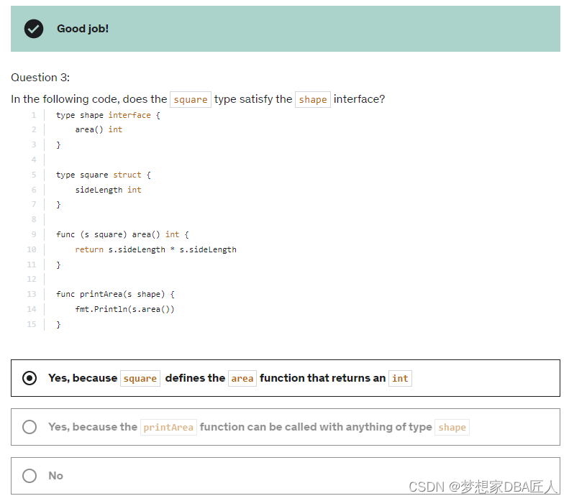Click the 'square' code tag in question
The image size is (569, 501).
[x=191, y=99]
